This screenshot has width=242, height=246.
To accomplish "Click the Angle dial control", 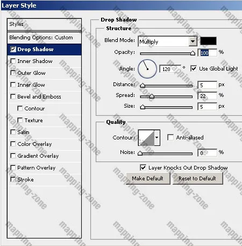I will coord(147,69).
